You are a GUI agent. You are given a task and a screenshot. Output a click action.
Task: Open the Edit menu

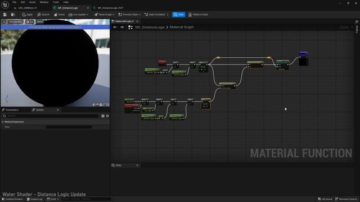[22, 2]
